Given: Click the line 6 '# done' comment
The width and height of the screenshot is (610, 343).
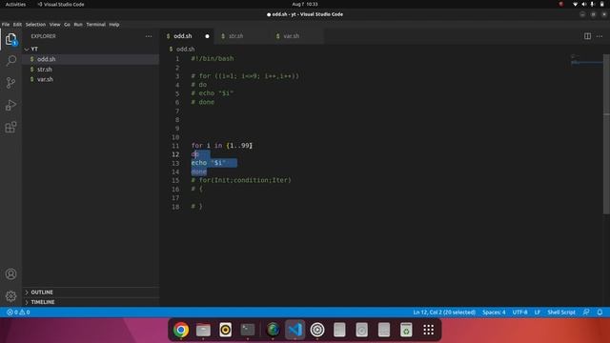Looking at the screenshot, I should pyautogui.click(x=203, y=102).
